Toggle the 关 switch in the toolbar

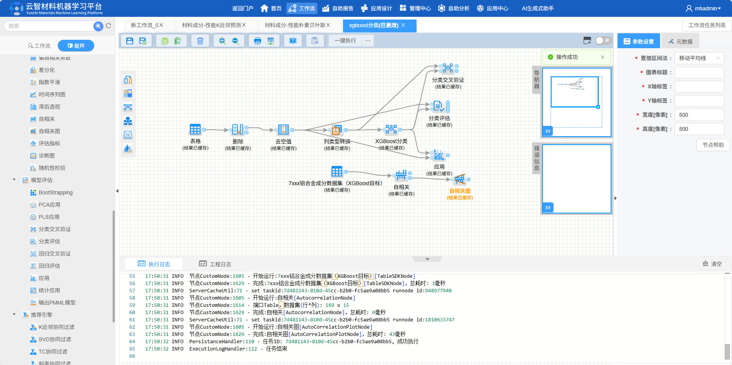pyautogui.click(x=603, y=41)
